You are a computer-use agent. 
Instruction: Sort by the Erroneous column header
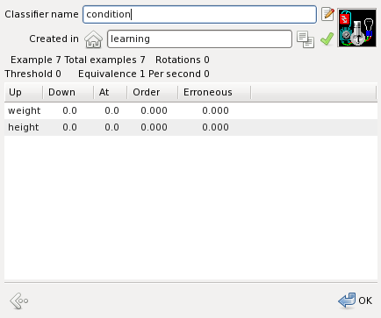point(214,92)
